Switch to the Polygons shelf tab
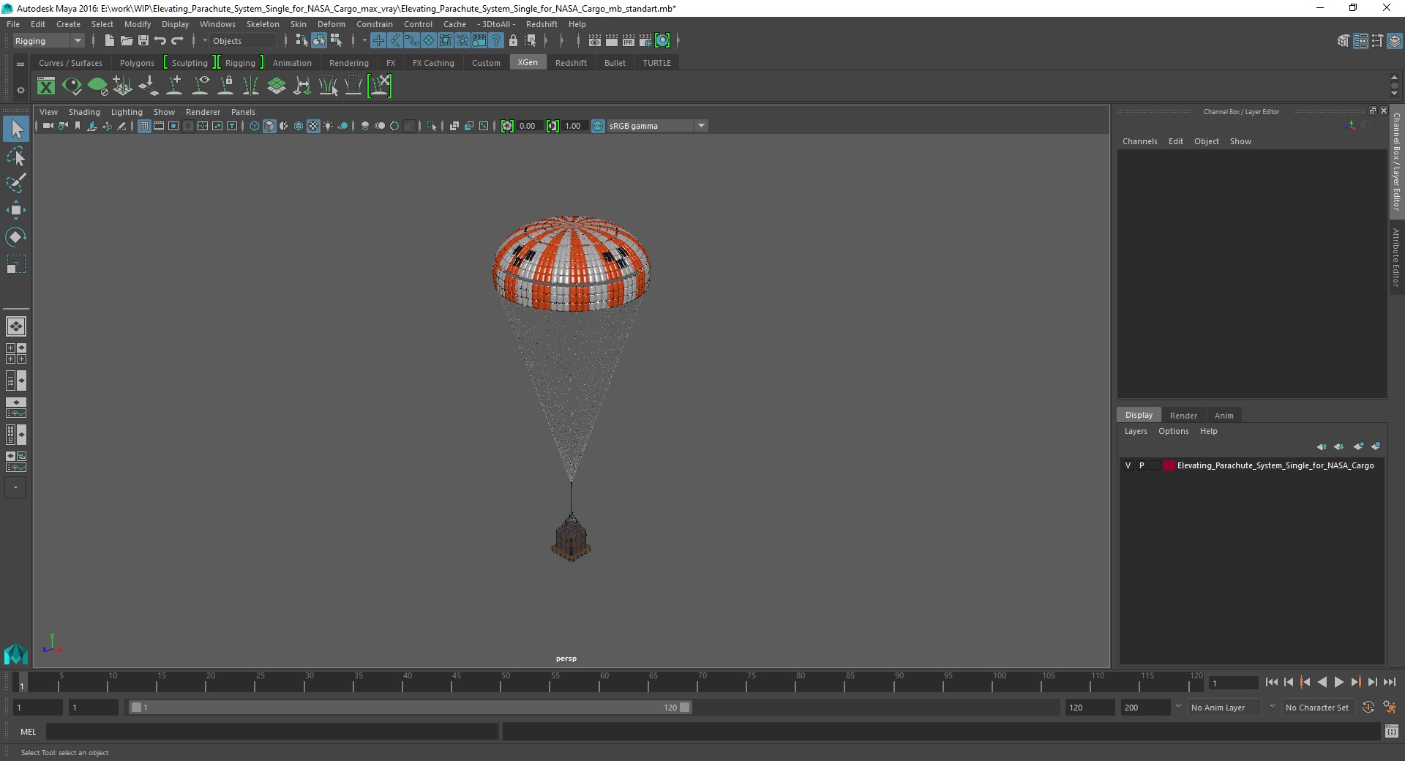 tap(137, 63)
